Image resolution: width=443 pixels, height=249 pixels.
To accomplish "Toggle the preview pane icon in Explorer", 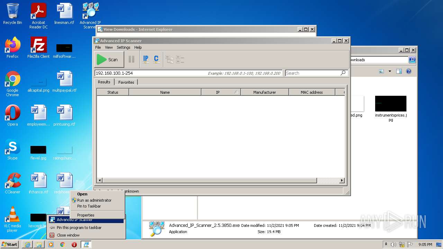I will pyautogui.click(x=399, y=71).
